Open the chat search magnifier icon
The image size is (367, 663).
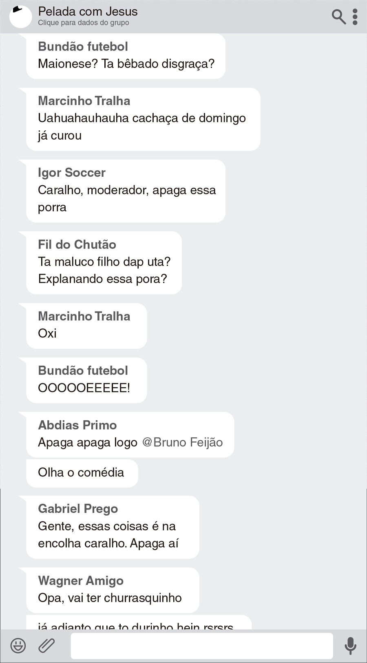338,17
